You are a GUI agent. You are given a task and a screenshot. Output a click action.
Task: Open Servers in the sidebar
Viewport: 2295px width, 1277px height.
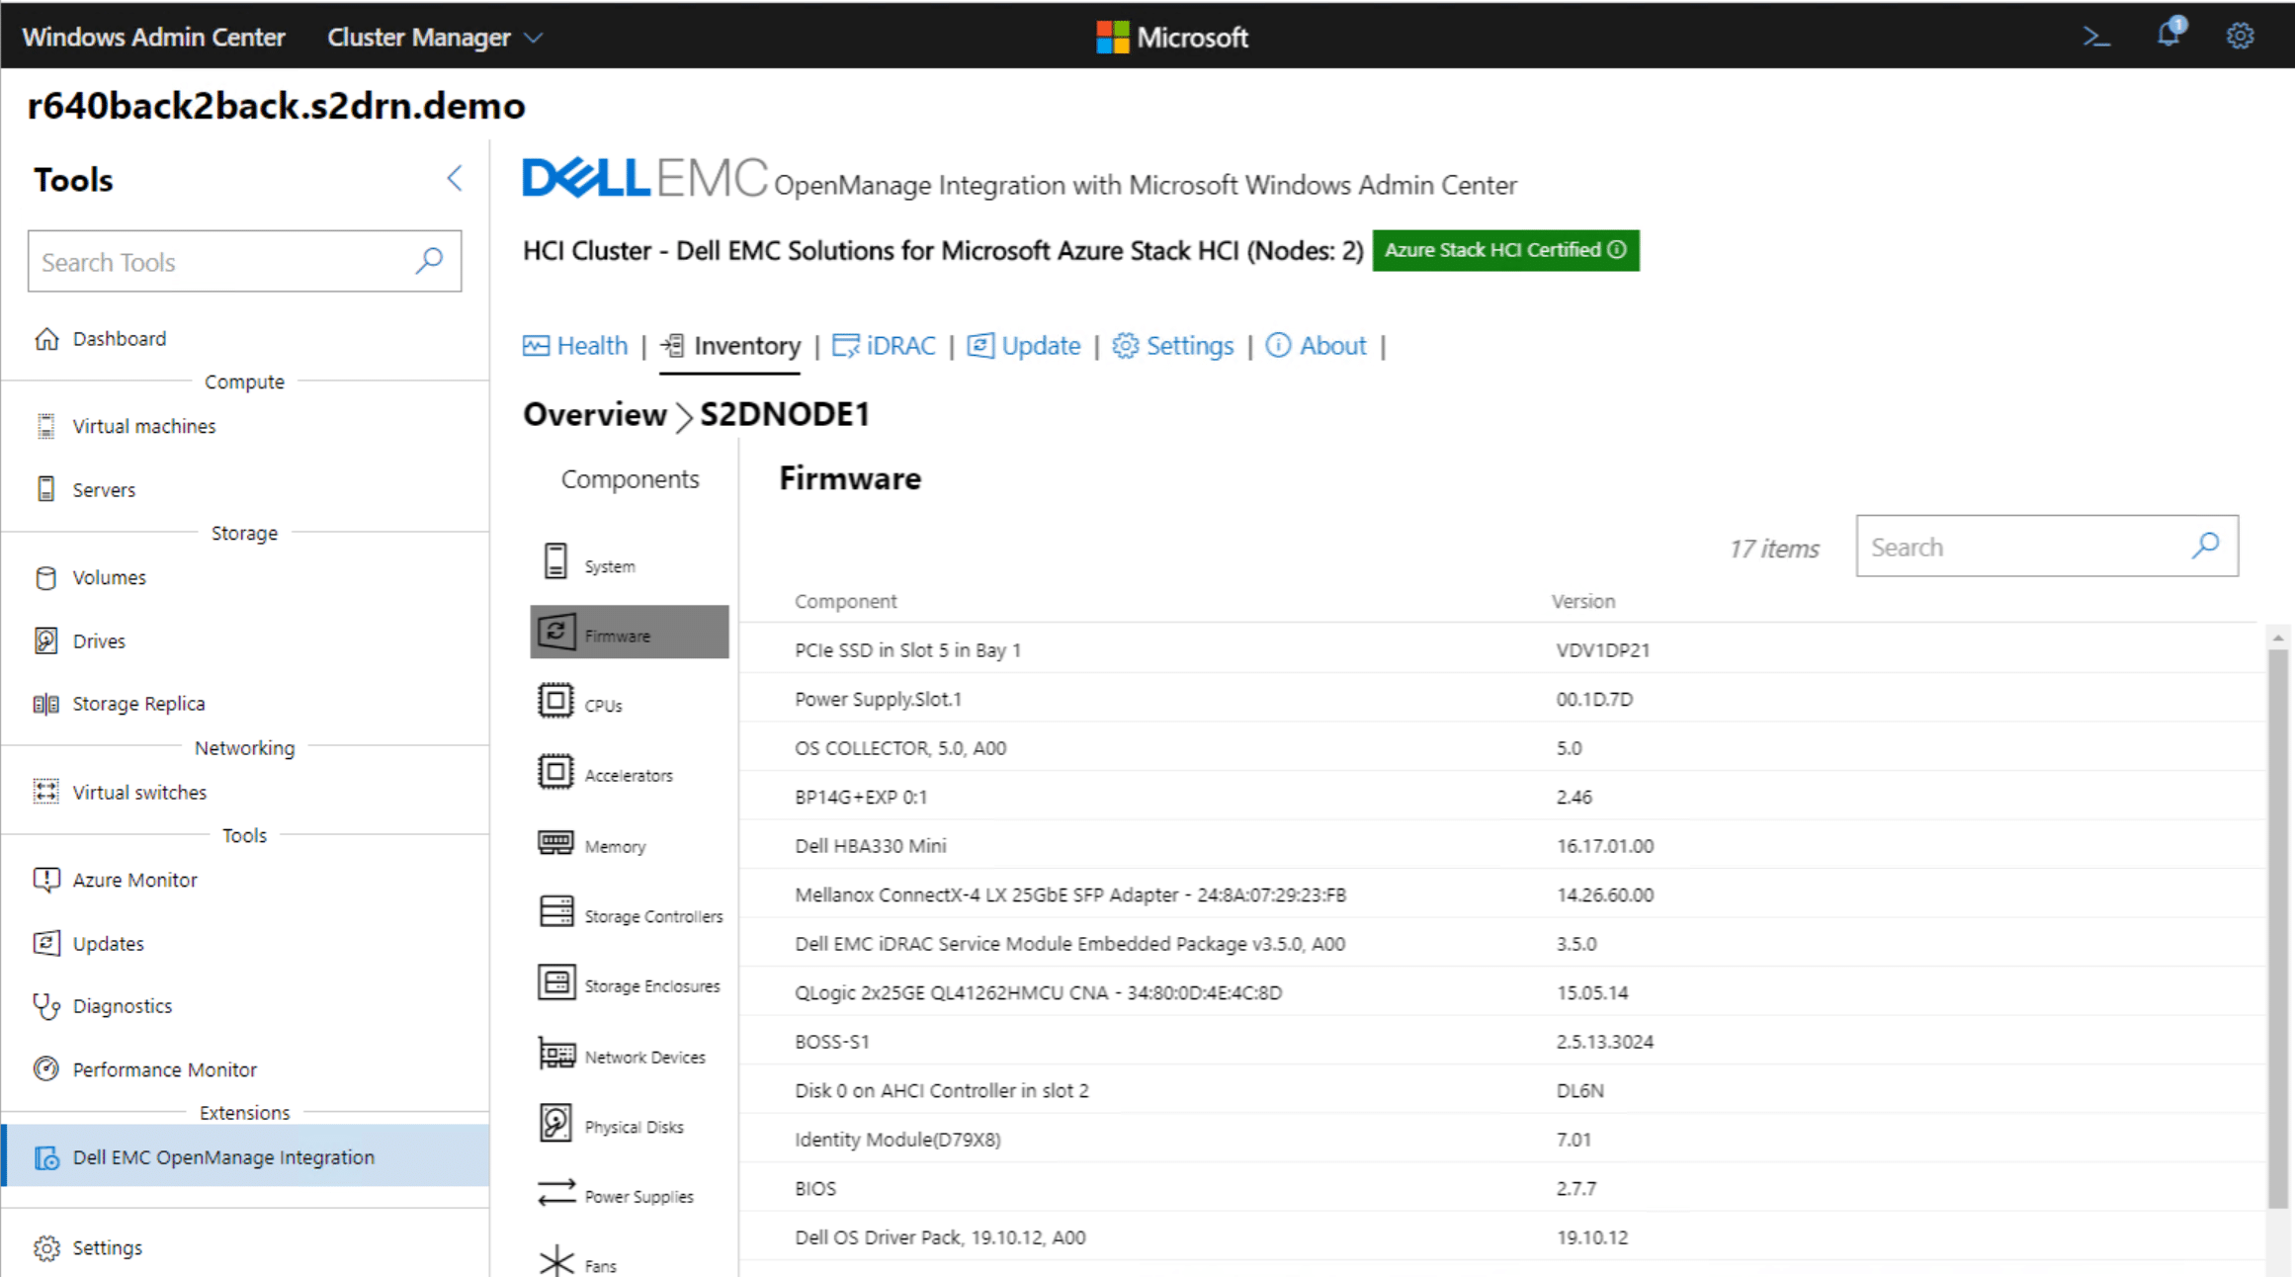click(x=245, y=489)
